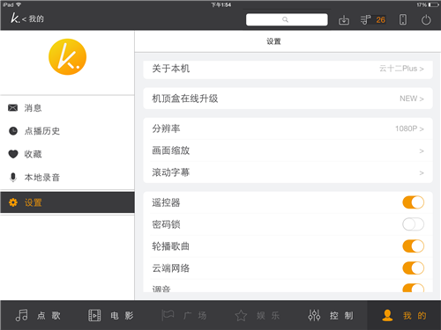
Task: Tap the WiFi status icon
Action: tap(19, 4)
